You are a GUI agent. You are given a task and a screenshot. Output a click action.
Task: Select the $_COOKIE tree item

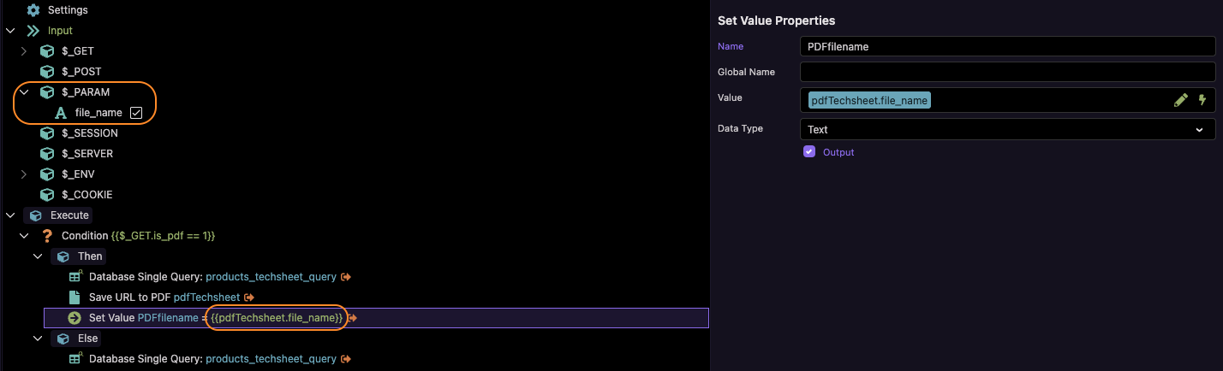(x=87, y=195)
